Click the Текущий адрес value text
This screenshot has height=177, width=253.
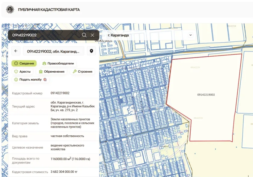coord(72,106)
